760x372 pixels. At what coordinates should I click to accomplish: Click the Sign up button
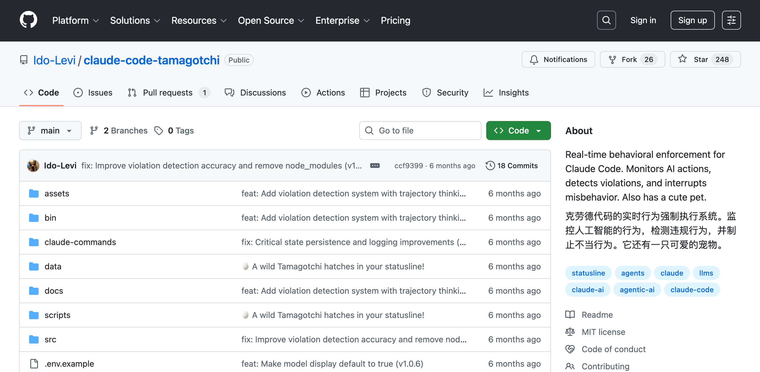pos(692,20)
